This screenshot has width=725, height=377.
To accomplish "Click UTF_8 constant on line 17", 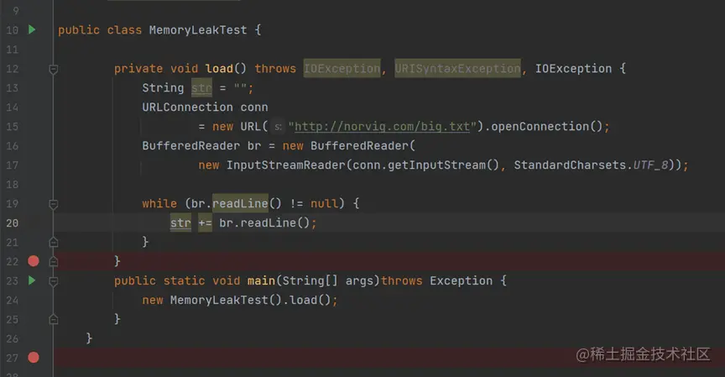I will (x=650, y=165).
